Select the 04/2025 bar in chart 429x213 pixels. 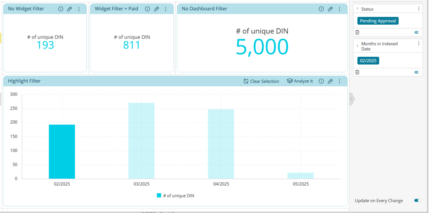click(x=221, y=144)
